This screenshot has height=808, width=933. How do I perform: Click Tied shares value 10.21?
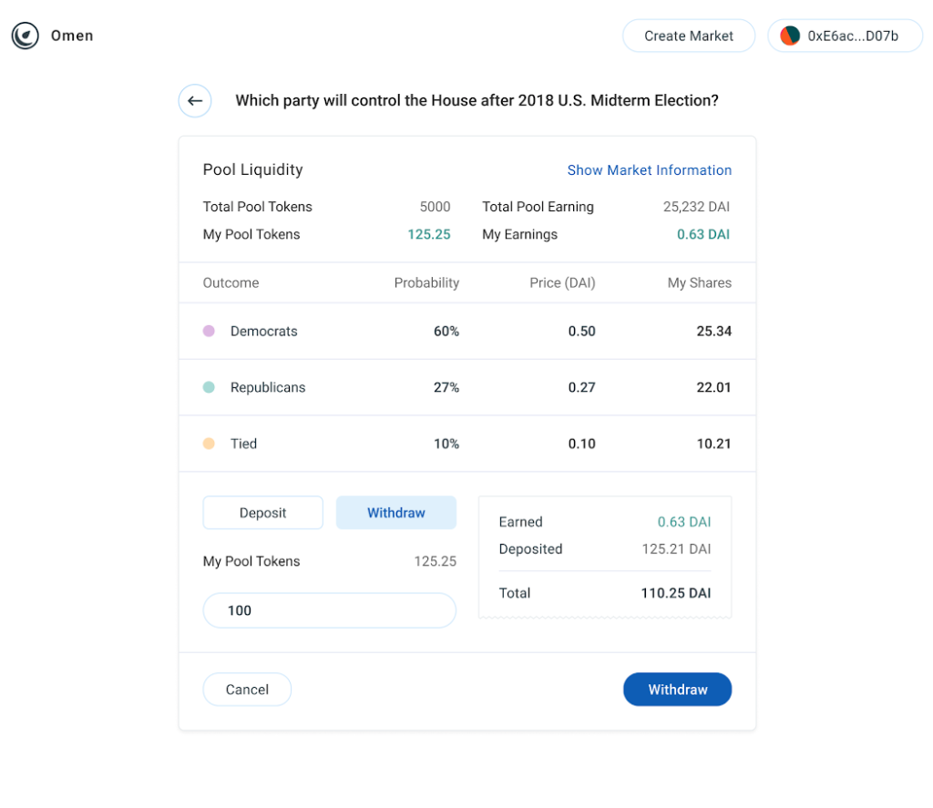point(714,444)
